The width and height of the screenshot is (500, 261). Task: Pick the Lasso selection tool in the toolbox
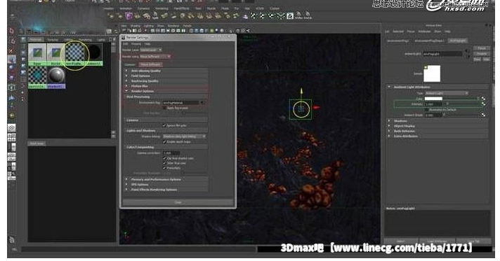click(12, 41)
